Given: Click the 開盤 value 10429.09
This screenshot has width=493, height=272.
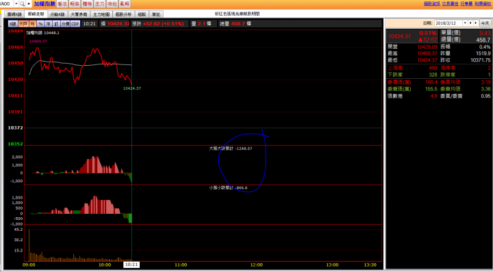Looking at the screenshot, I should coord(427,47).
